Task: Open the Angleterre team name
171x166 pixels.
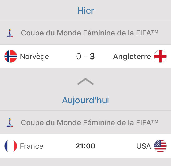Action: pos(132,57)
